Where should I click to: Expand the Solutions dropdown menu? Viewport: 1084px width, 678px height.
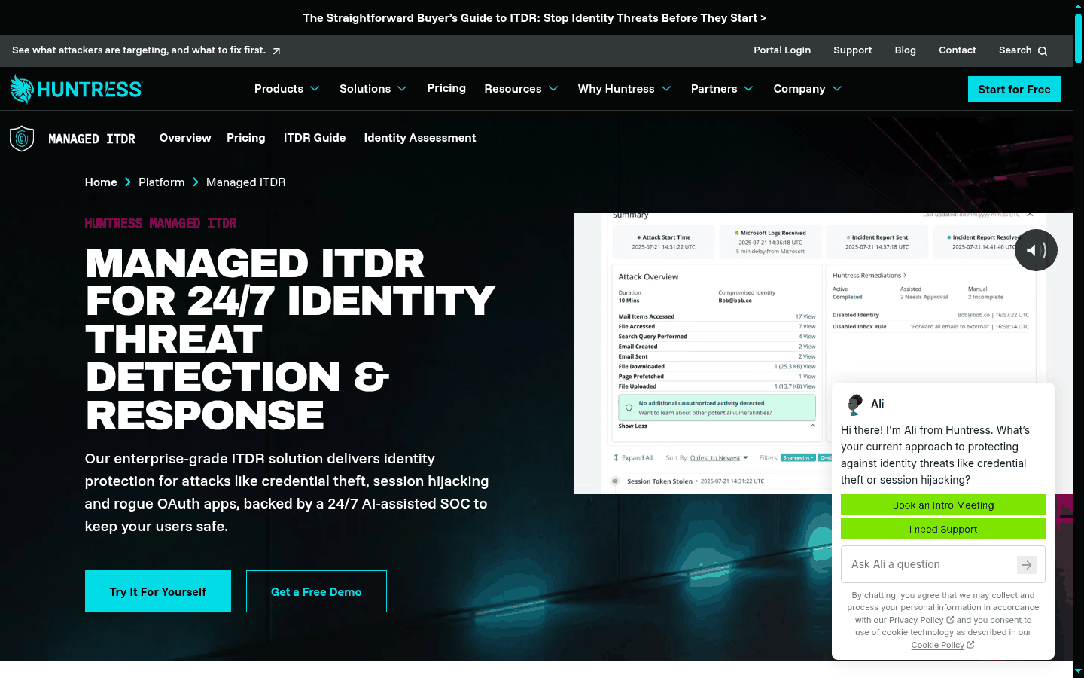click(373, 89)
